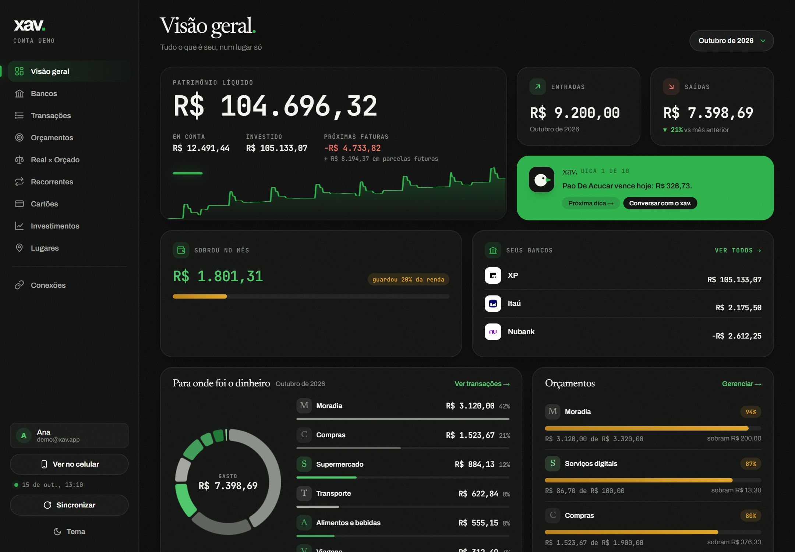Viewport: 795px width, 552px height.
Task: Click the Bancos building icon in the sidebar
Action: click(x=19, y=93)
